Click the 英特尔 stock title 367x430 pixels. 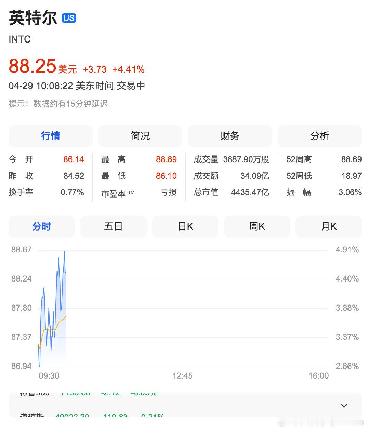click(33, 18)
